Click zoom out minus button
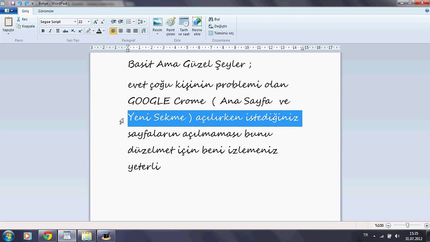Screen dimensions: 430x242 (388, 226)
